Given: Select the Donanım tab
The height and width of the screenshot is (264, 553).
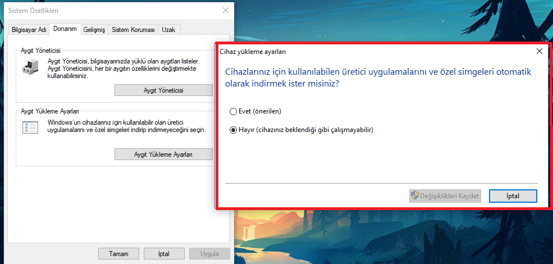Looking at the screenshot, I should [x=65, y=29].
